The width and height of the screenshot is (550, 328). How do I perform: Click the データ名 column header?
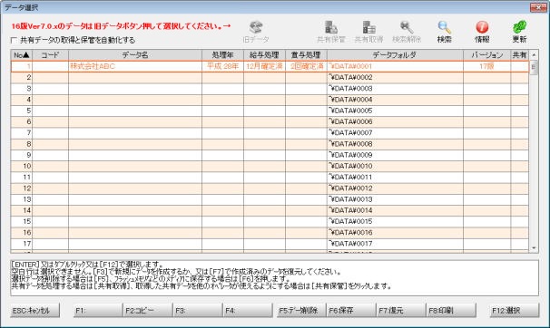(x=135, y=55)
